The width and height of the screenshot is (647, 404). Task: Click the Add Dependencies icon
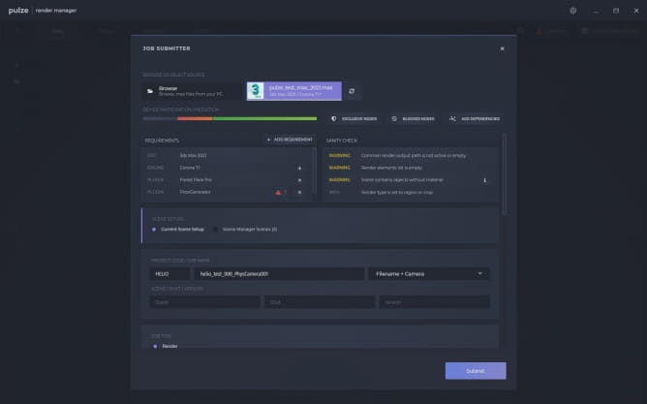click(453, 119)
